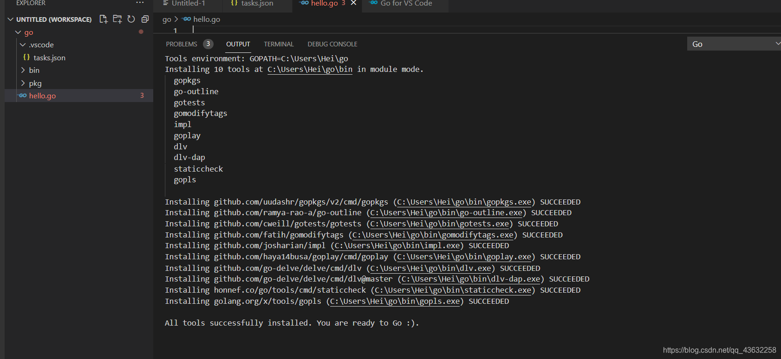Open the gopkgs.exe path link

[464, 202]
